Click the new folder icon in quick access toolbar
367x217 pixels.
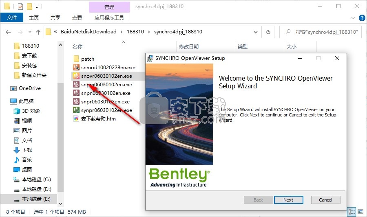(x=29, y=7)
